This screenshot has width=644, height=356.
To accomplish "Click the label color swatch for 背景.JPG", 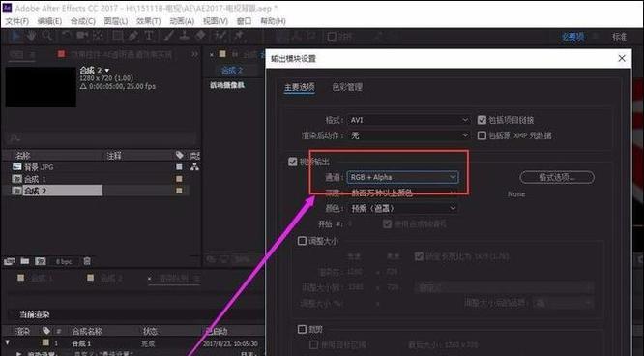I will click(x=179, y=167).
